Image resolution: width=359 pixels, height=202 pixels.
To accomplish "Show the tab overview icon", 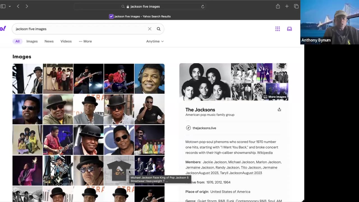I will 296,6.
